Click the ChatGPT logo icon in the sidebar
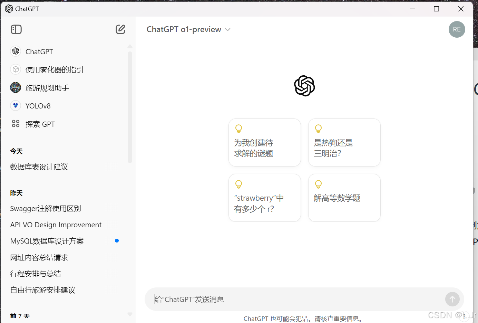478x323 pixels. click(16, 51)
